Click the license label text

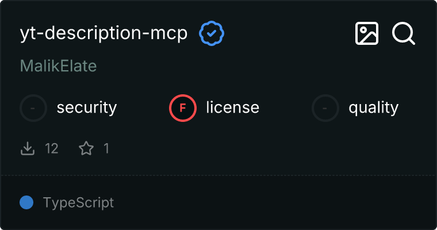point(232,108)
